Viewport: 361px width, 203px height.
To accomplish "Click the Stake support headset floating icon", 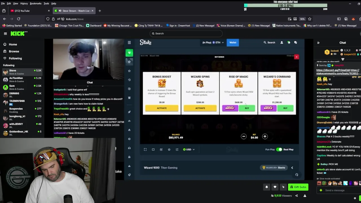I will [x=297, y=175].
